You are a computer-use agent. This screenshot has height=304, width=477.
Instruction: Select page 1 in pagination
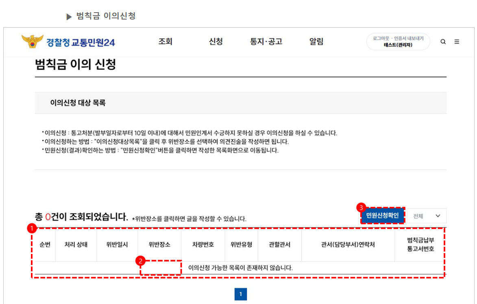241,294
